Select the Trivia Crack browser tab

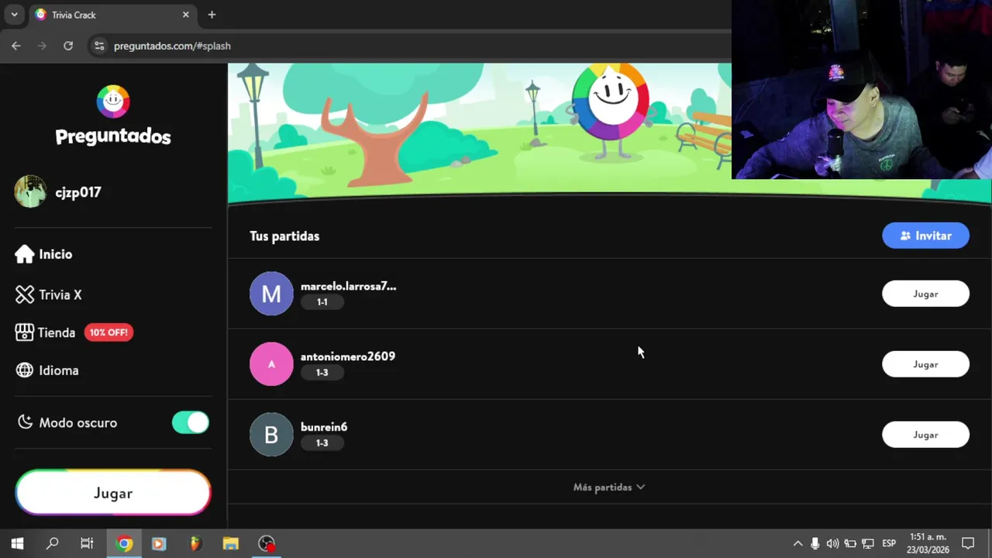(x=112, y=15)
